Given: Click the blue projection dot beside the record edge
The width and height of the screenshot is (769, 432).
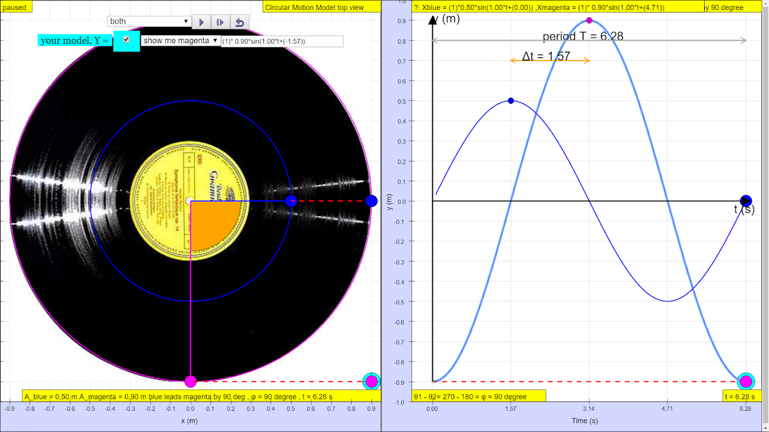Looking at the screenshot, I should click(x=371, y=201).
